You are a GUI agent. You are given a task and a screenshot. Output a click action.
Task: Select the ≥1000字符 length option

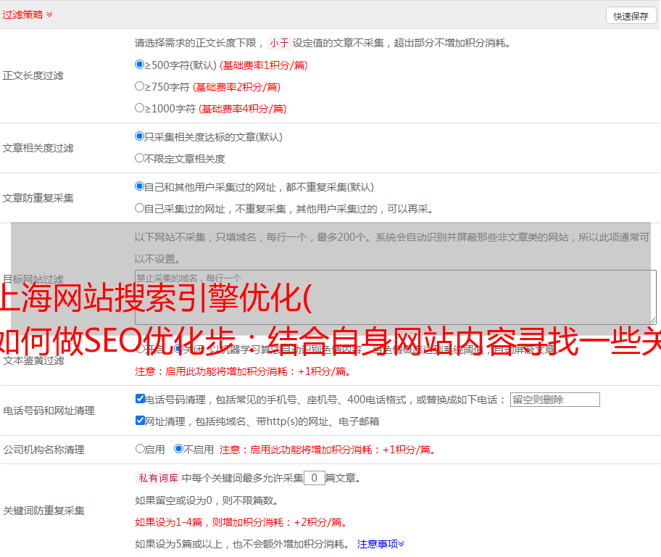tap(140, 108)
